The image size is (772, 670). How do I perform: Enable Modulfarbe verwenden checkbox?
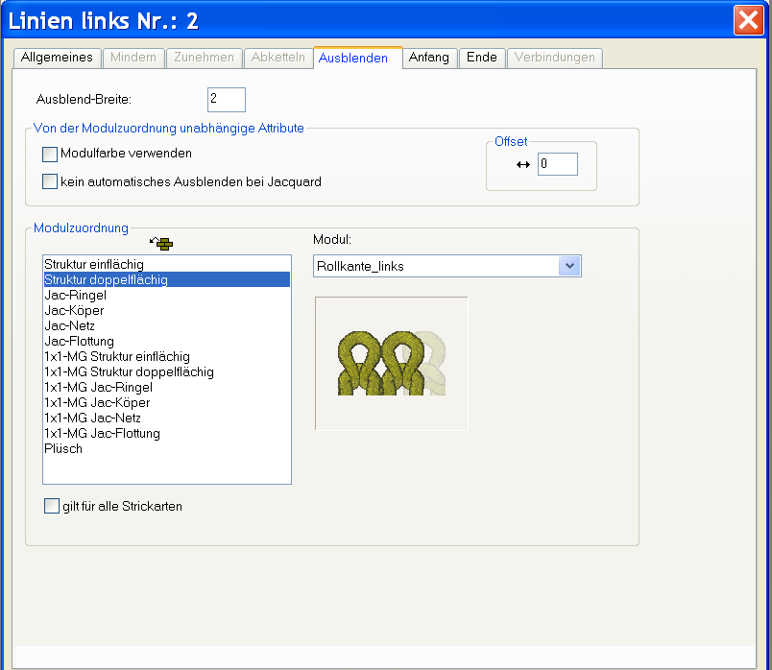[x=50, y=154]
